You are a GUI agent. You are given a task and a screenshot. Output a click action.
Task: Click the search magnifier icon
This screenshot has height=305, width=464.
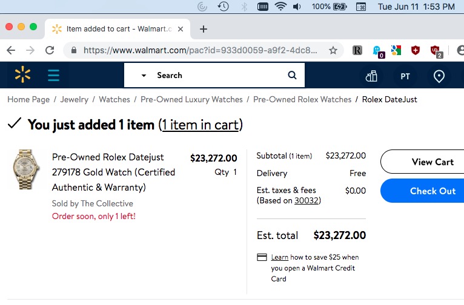292,76
